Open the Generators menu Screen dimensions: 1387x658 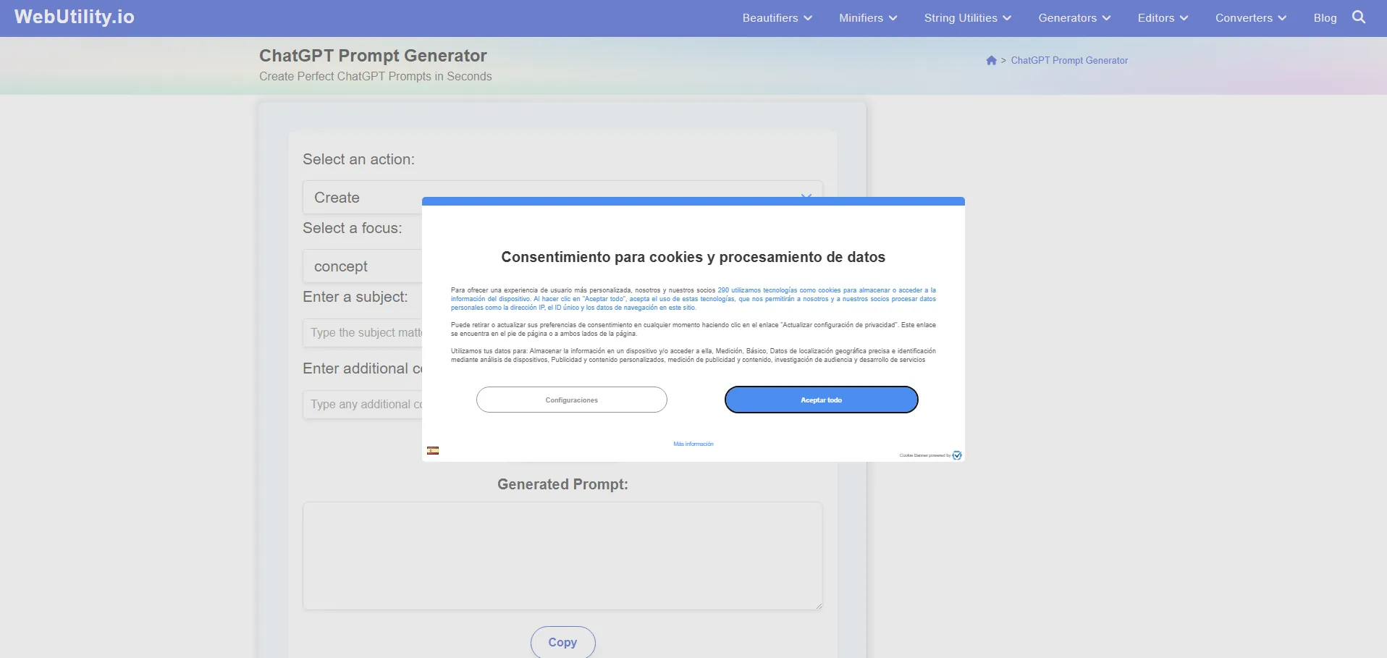point(1074,18)
